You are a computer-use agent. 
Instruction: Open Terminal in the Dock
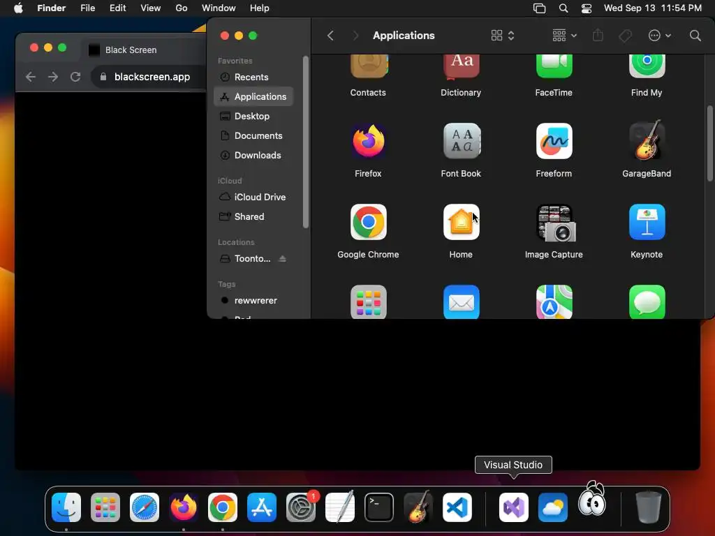tap(379, 507)
